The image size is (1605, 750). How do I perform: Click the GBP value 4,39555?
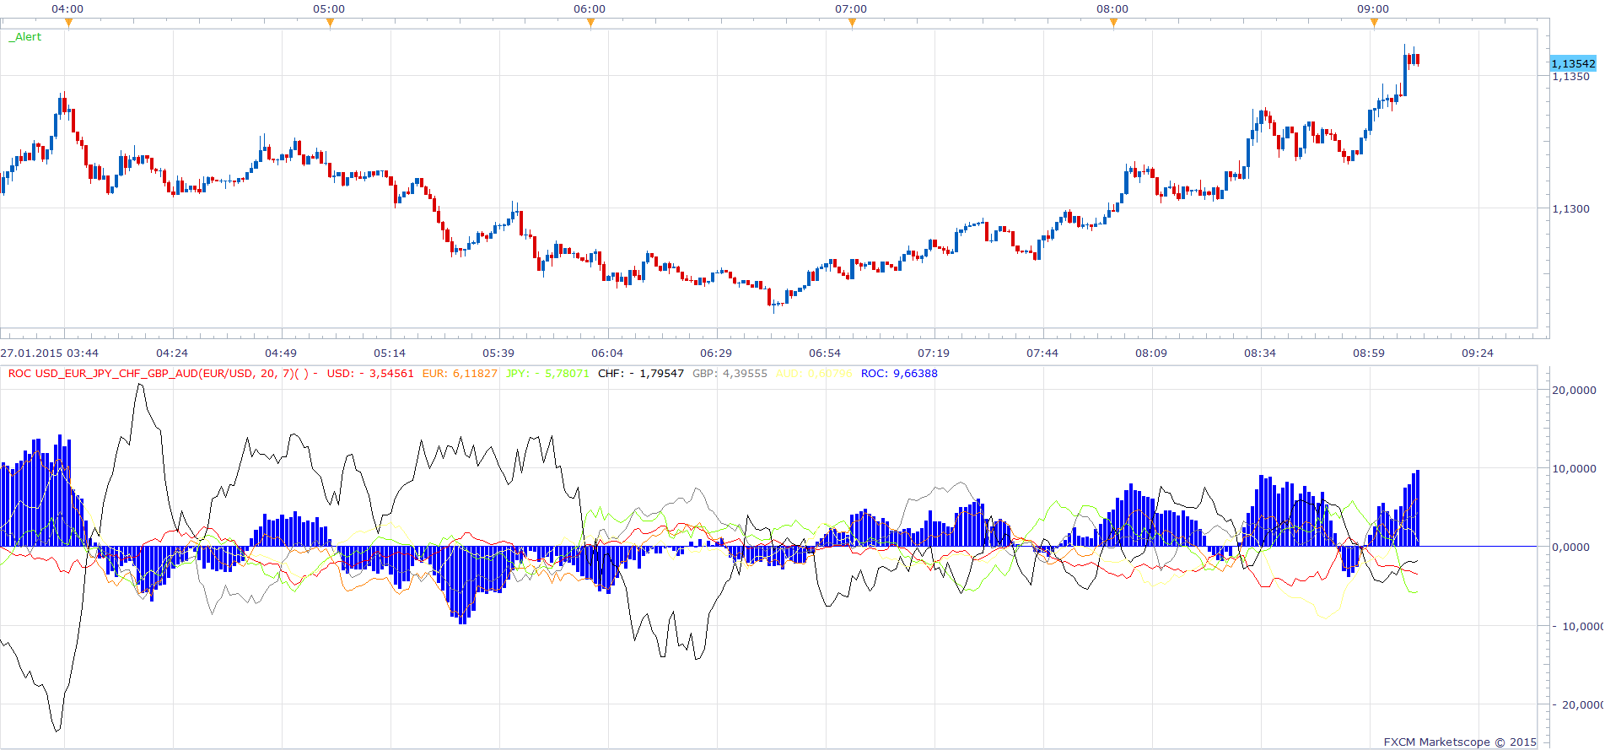pyautogui.click(x=730, y=374)
